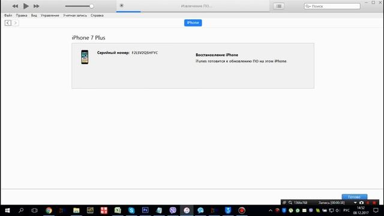Image resolution: width=384 pixels, height=216 pixels.
Task: Open the red record app in taskbar
Action: 242,211
